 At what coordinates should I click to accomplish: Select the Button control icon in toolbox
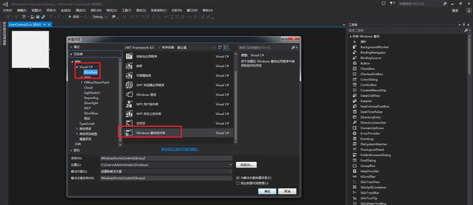355,64
